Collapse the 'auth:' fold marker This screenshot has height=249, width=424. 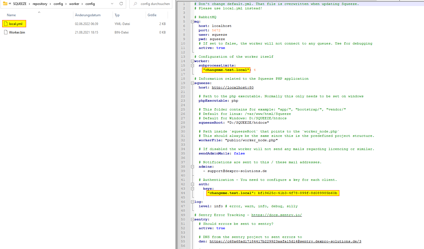pos(192,184)
